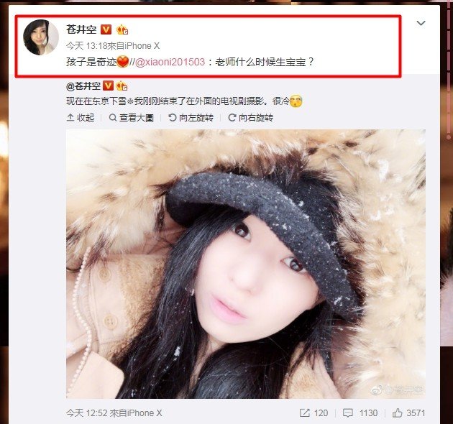This screenshot has width=453, height=424.
Task: Click the orange V verified badge at top
Action: (x=106, y=29)
